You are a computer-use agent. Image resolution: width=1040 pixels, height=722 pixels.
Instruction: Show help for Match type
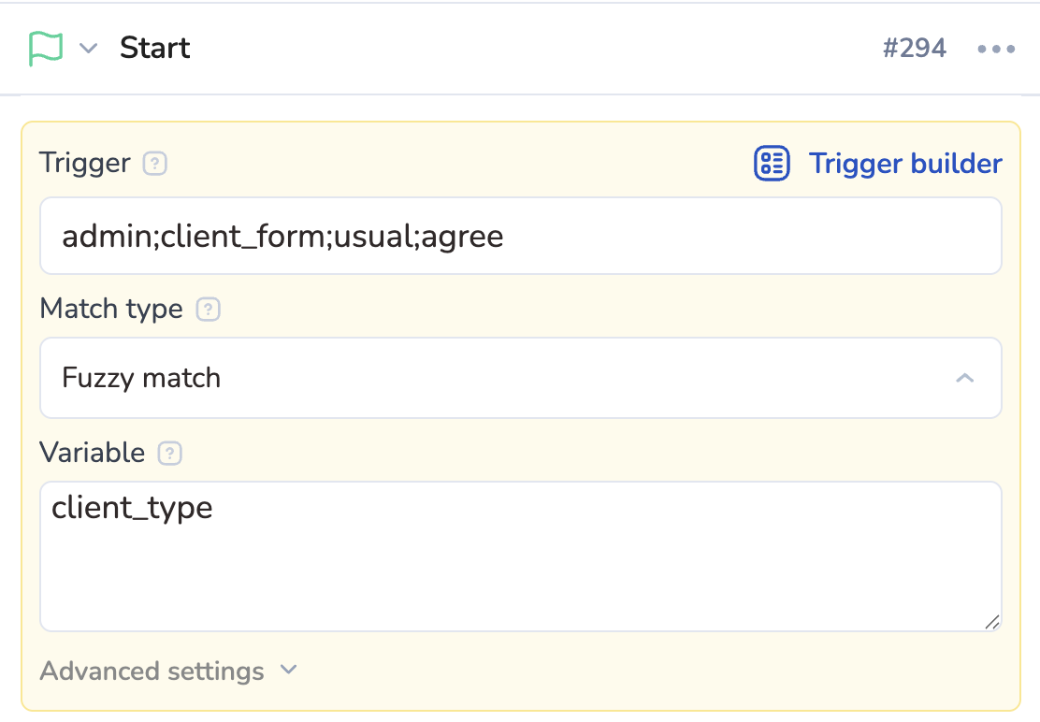[x=208, y=309]
